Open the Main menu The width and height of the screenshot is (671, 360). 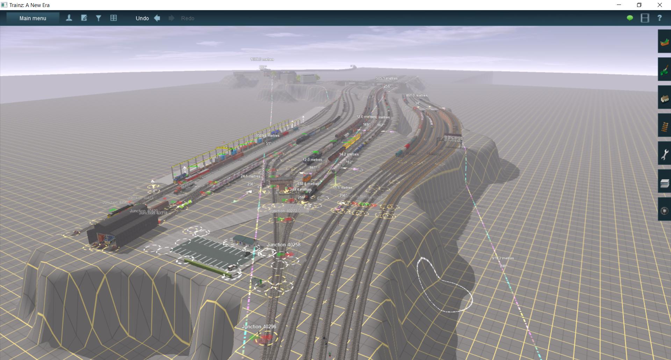[33, 18]
